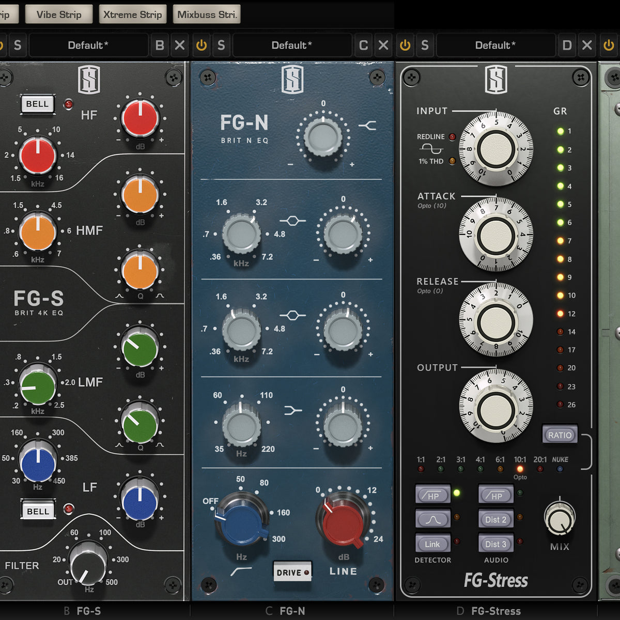Viewport: 620px width, 620px height.
Task: Remove FG-Stress module with X icon
Action: [587, 45]
